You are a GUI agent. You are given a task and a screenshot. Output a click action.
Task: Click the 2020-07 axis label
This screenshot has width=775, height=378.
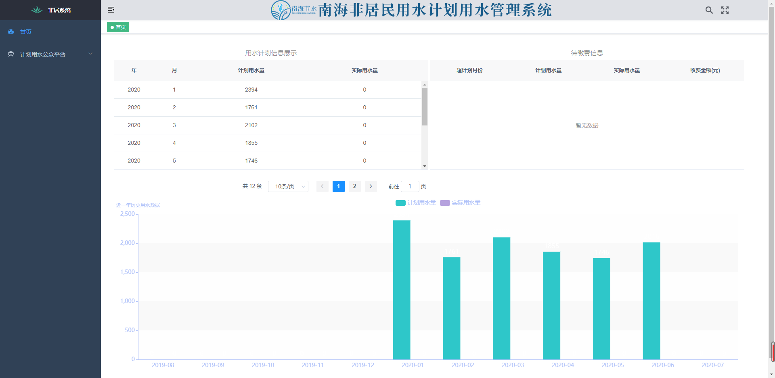[x=713, y=365]
